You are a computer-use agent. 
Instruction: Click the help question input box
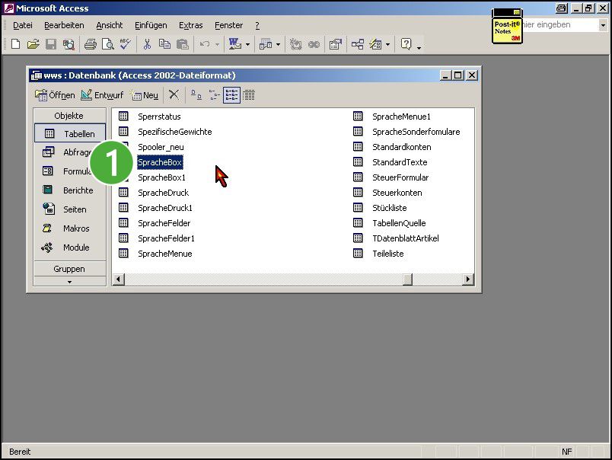[560, 25]
